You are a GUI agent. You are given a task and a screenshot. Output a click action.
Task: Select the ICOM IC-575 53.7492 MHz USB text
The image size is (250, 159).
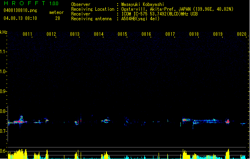(160, 14)
